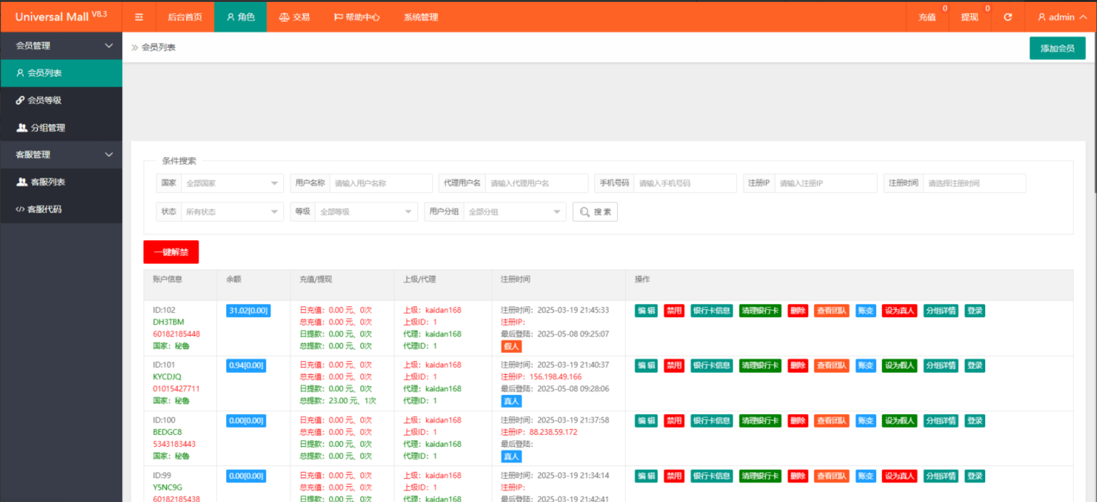
Task: Open 客服代码 in the sidebar
Action: pos(61,209)
